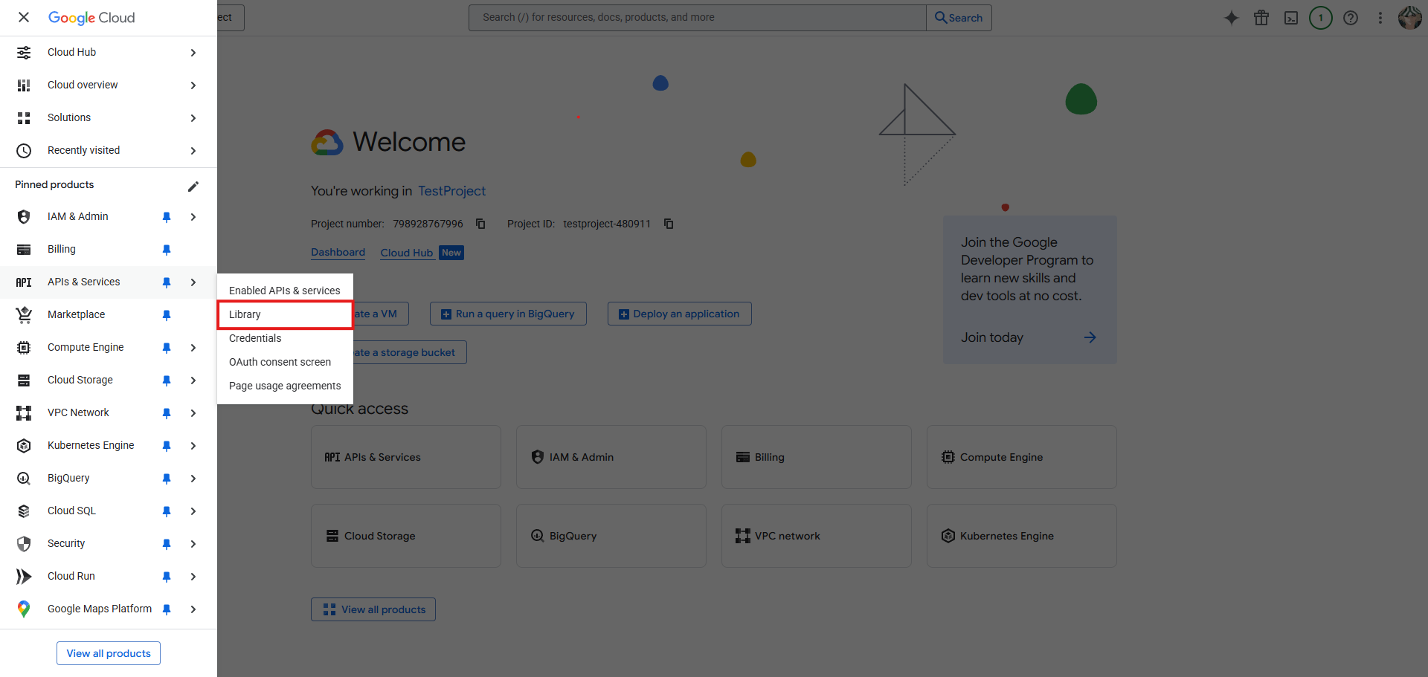Select Credentials in the flyout menu
1428x677 pixels.
[255, 338]
